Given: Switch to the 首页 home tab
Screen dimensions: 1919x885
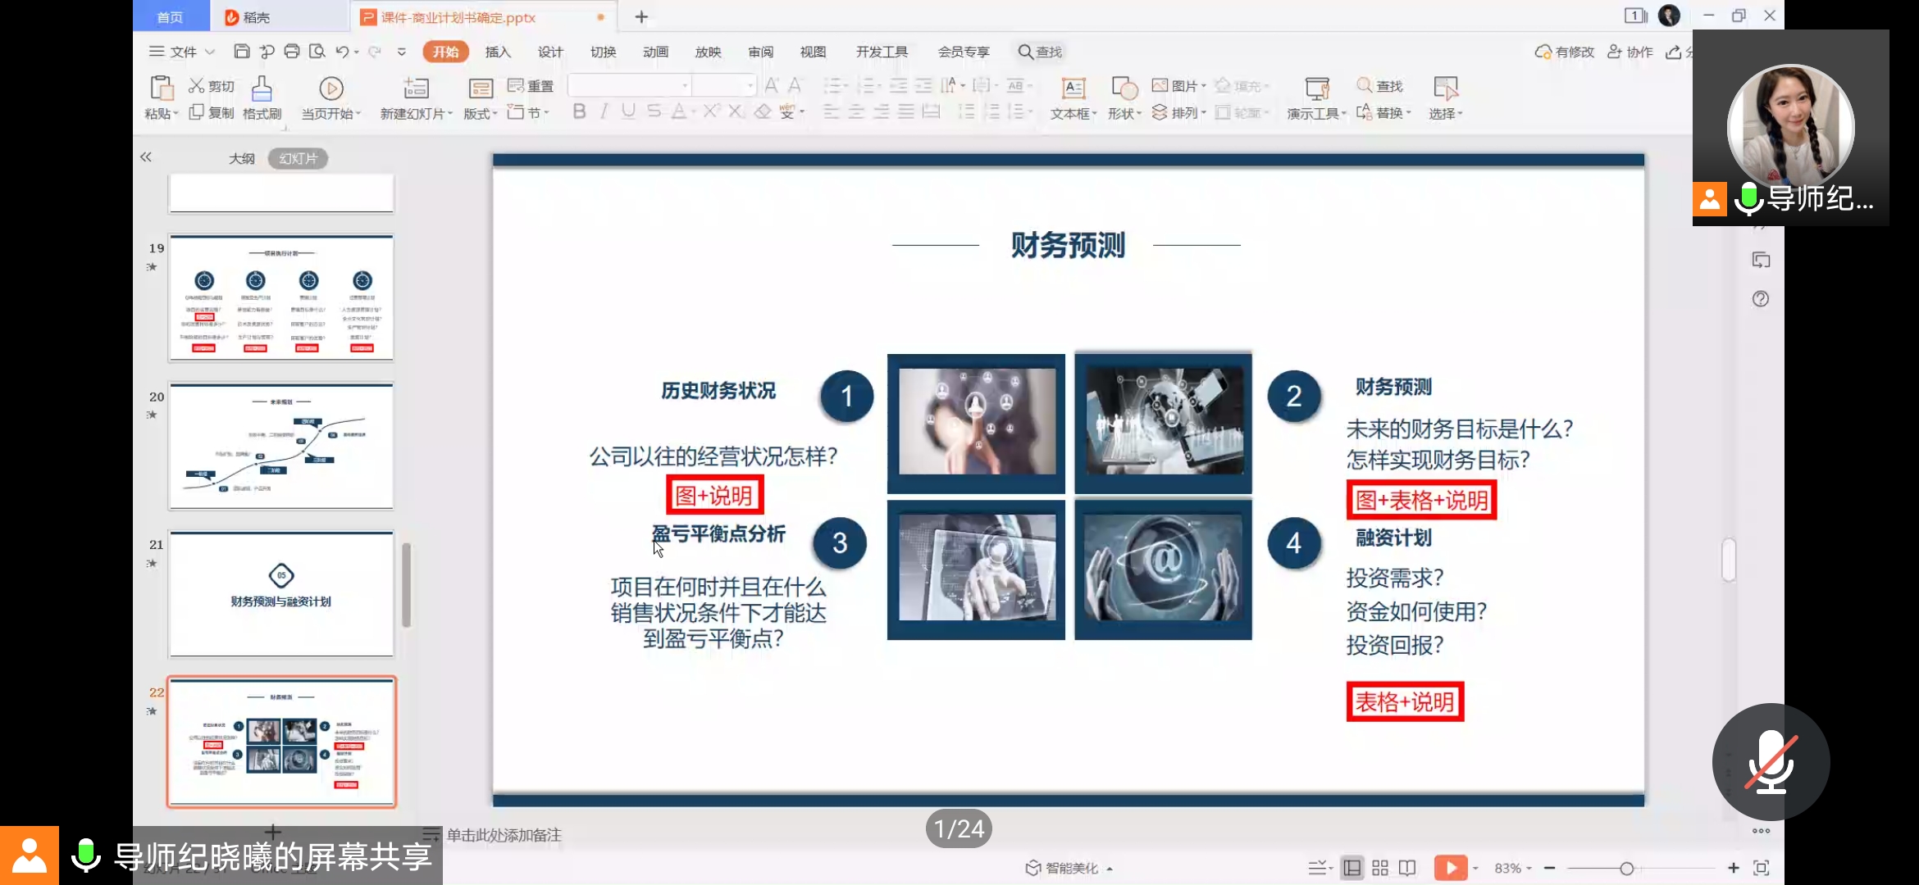Looking at the screenshot, I should click(x=170, y=16).
